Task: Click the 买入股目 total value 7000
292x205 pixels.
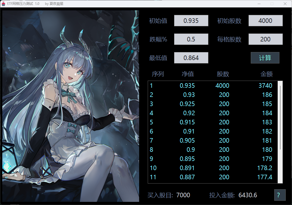Action: coord(183,195)
